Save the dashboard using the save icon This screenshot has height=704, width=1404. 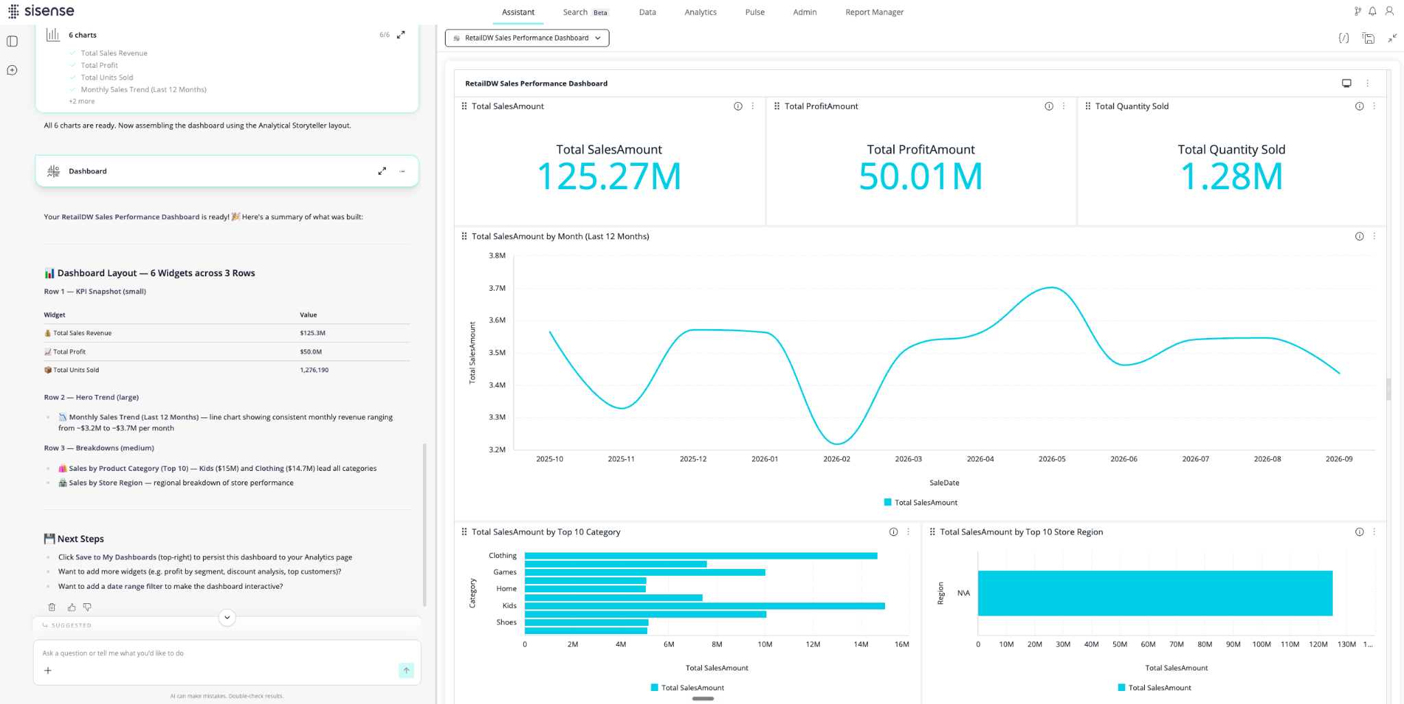(x=1368, y=38)
